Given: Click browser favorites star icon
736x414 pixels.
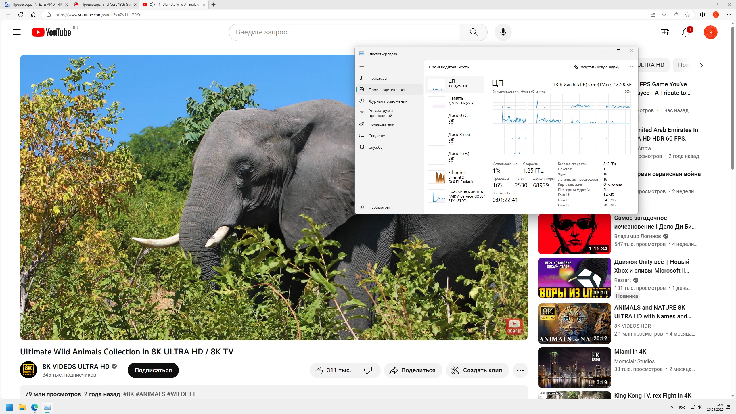Looking at the screenshot, I should click(x=687, y=15).
